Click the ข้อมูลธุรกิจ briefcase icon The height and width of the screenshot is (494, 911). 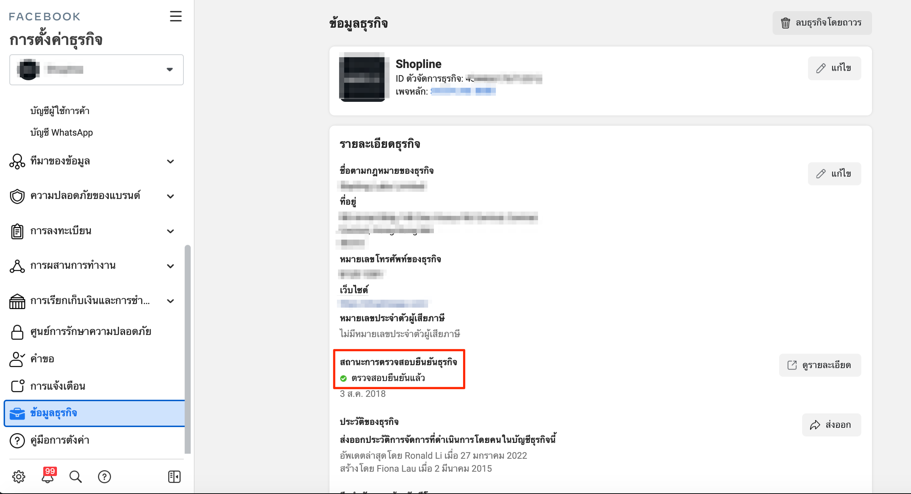click(17, 413)
